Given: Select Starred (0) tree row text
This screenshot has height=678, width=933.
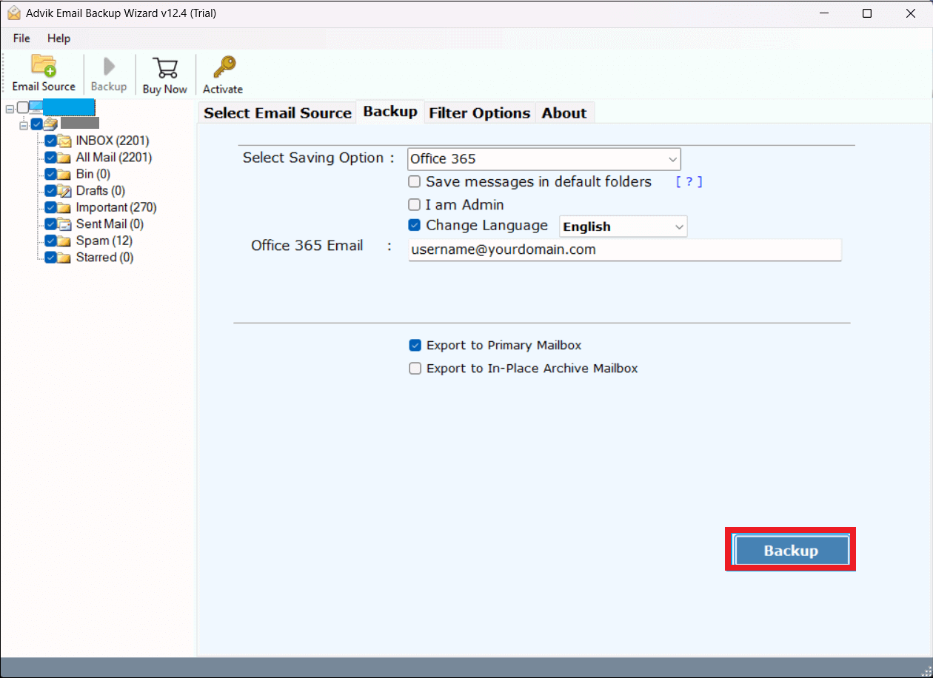Looking at the screenshot, I should click(105, 258).
